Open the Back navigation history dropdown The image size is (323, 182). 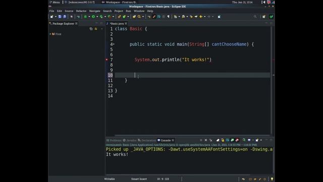coord(204,17)
